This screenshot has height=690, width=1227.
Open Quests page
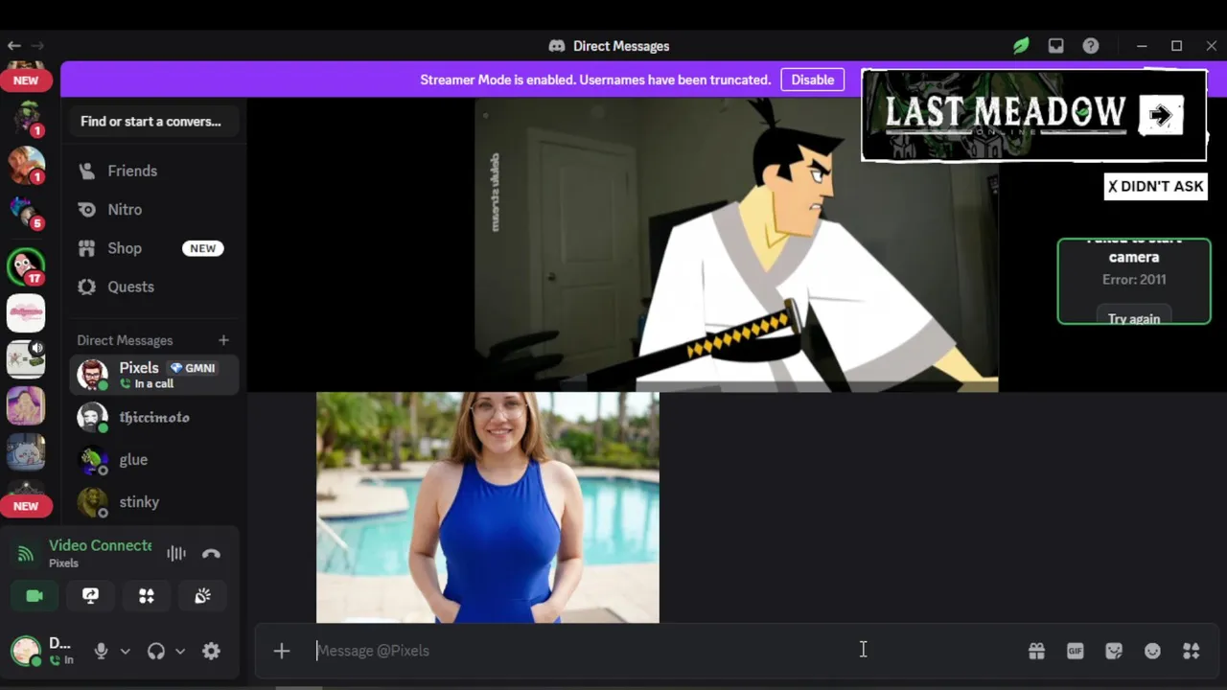[x=153, y=287]
